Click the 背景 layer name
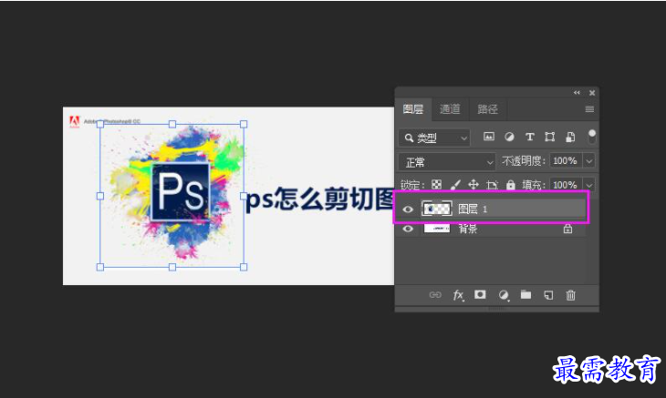Screen dimensions: 666x398 pyautogui.click(x=468, y=229)
